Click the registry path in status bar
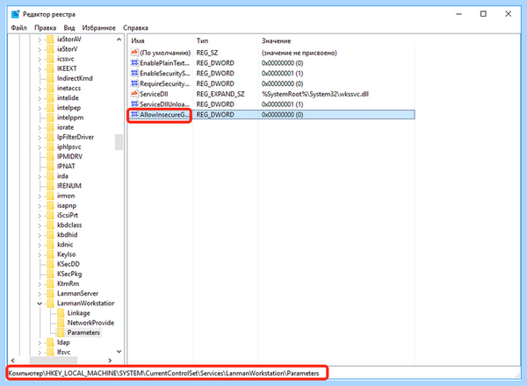Image resolution: width=527 pixels, height=386 pixels. coord(163,373)
